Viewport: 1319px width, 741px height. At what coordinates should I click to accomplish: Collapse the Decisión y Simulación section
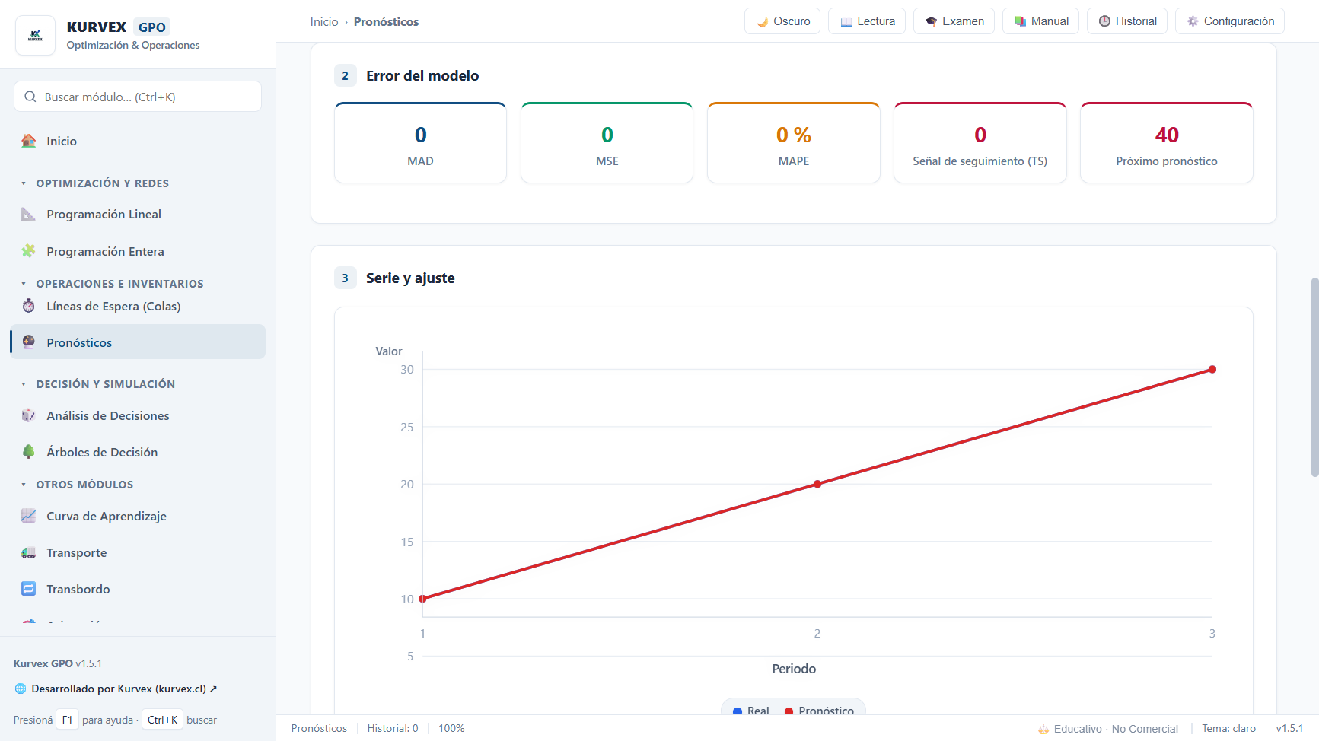(98, 384)
